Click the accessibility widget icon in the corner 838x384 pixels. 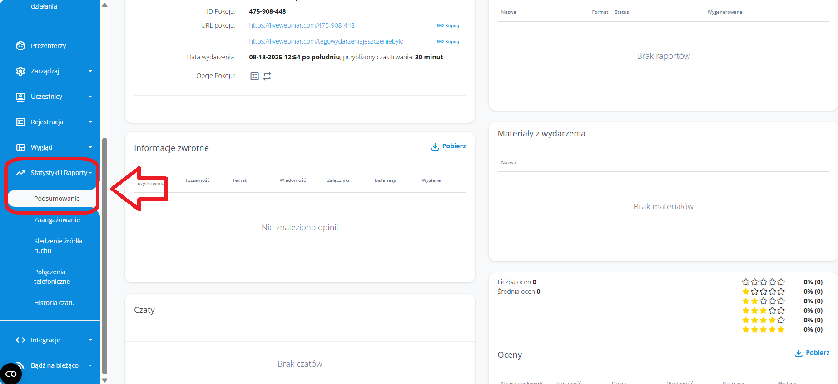coord(11,374)
